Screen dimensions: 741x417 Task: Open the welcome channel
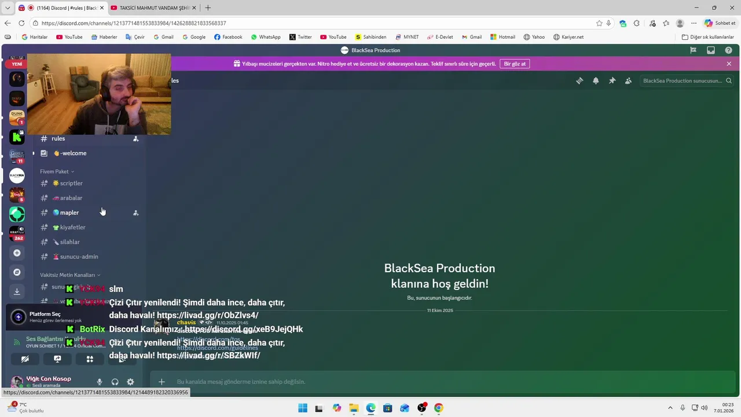(89, 153)
